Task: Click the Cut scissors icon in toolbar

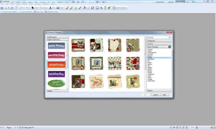Action: click(6, 8)
